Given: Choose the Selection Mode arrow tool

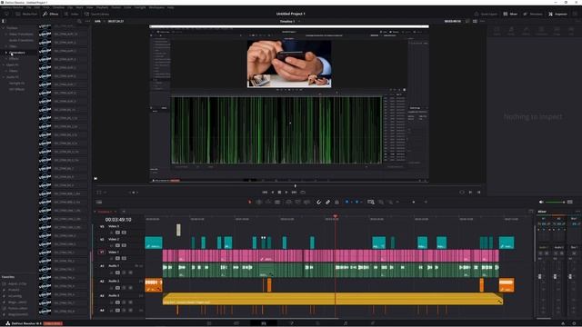Looking at the screenshot, I should pos(250,202).
